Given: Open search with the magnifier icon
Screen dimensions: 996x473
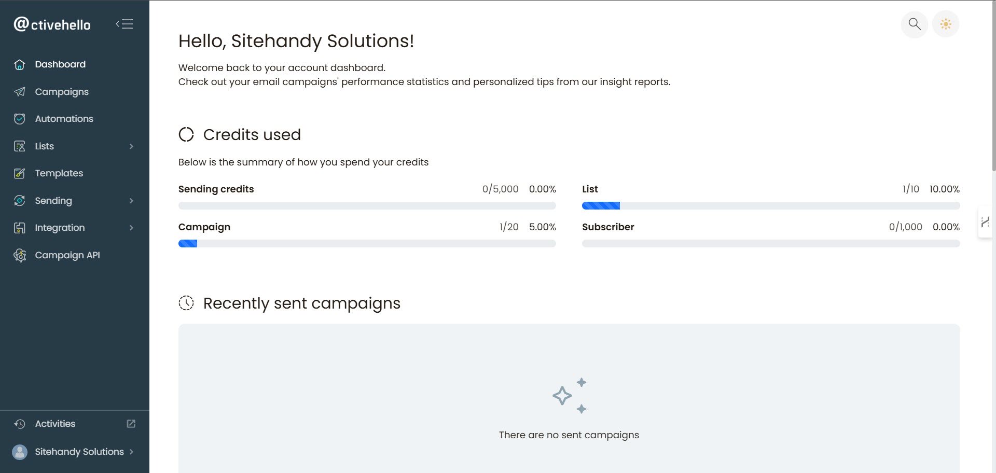Looking at the screenshot, I should coord(914,24).
